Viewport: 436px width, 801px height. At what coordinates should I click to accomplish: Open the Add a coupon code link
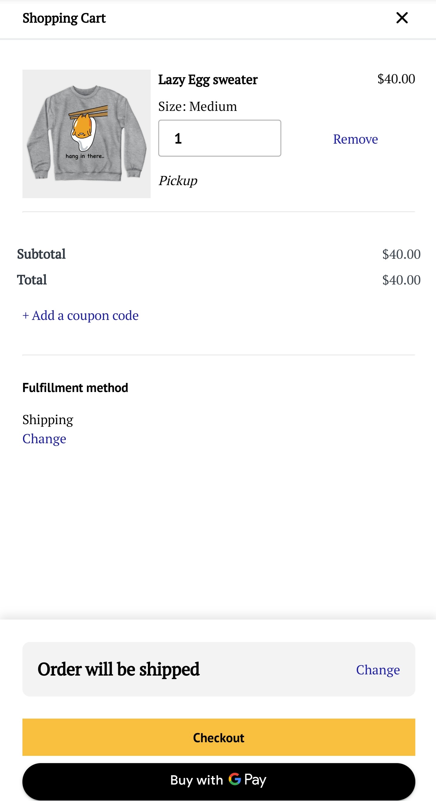point(80,315)
